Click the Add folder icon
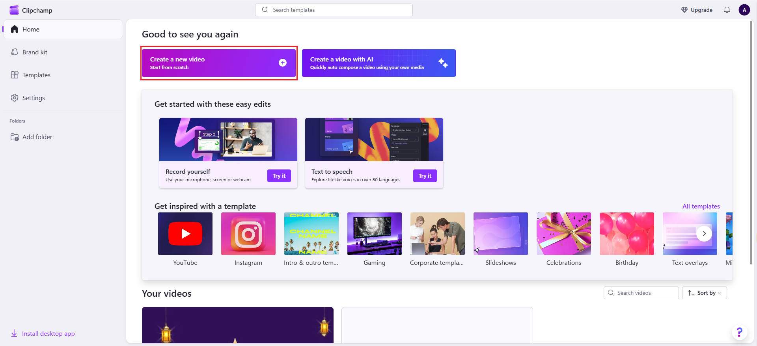The height and width of the screenshot is (346, 757). (x=15, y=137)
